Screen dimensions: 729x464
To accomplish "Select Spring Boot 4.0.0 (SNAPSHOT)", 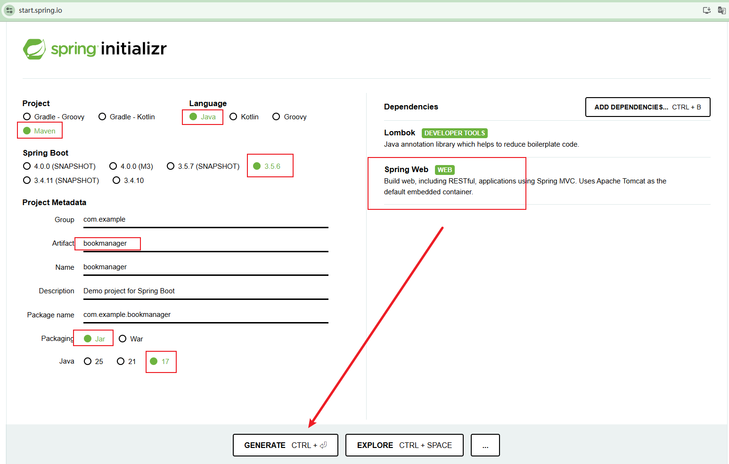I will pos(59,166).
